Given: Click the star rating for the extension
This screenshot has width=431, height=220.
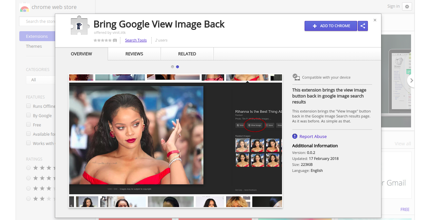Looking at the screenshot, I should 102,40.
